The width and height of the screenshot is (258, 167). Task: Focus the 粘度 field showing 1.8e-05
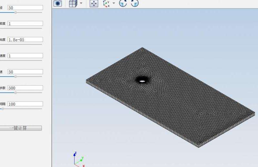click(25, 40)
